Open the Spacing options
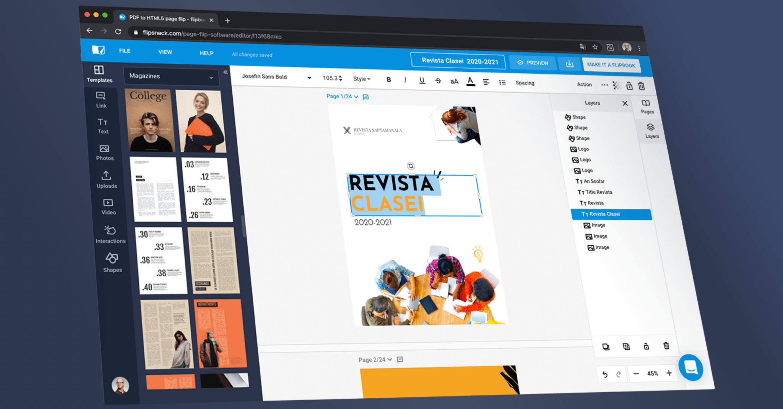The height and width of the screenshot is (409, 783). (x=525, y=83)
